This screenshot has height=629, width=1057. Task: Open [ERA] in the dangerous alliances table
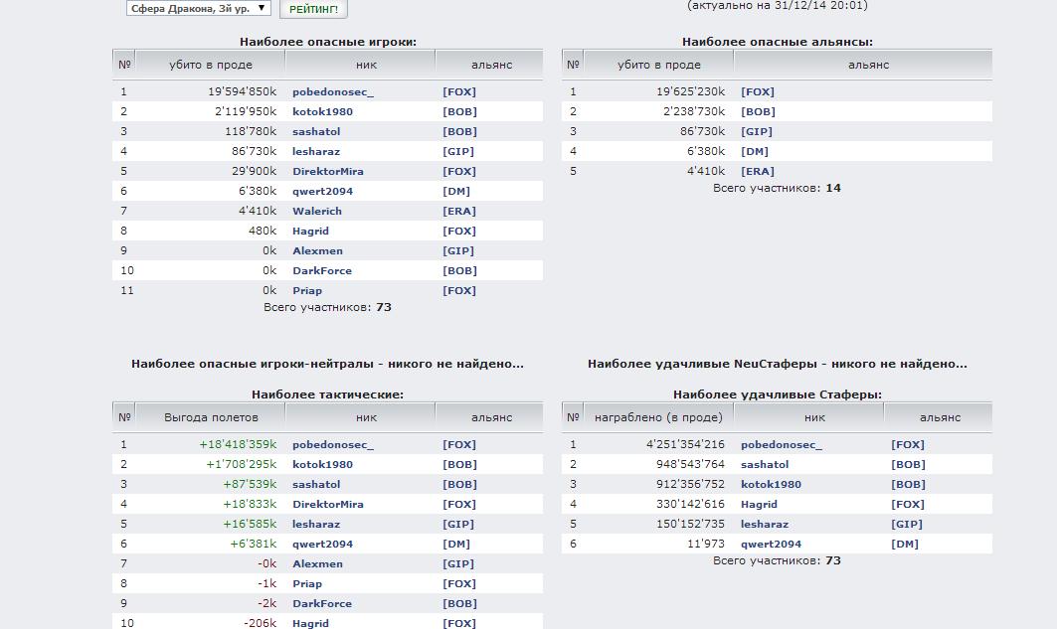point(757,171)
